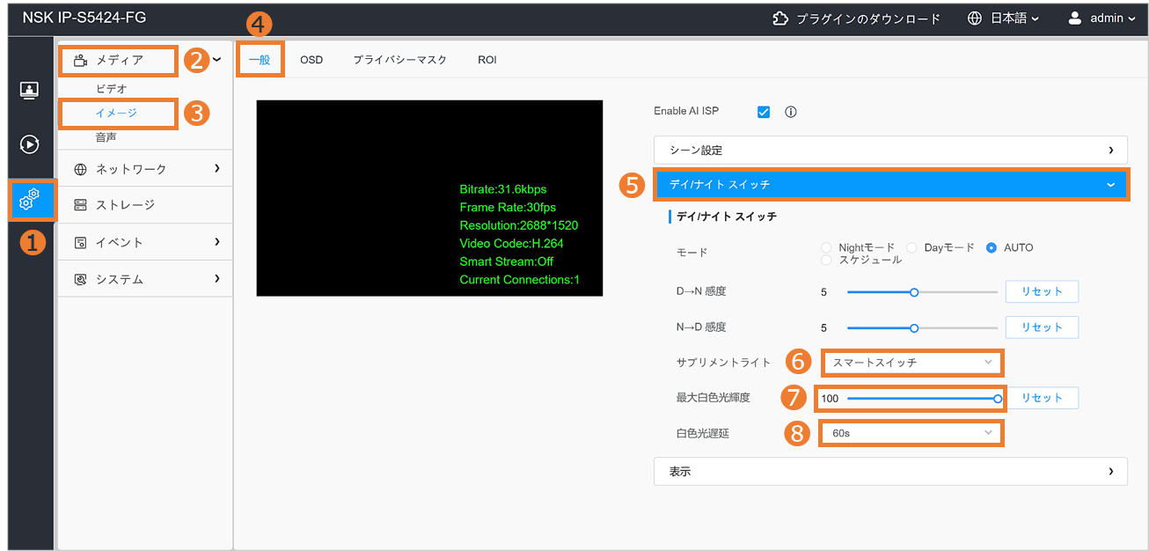Click the storage icon in the menu
The height and width of the screenshot is (551, 1149).
click(81, 205)
